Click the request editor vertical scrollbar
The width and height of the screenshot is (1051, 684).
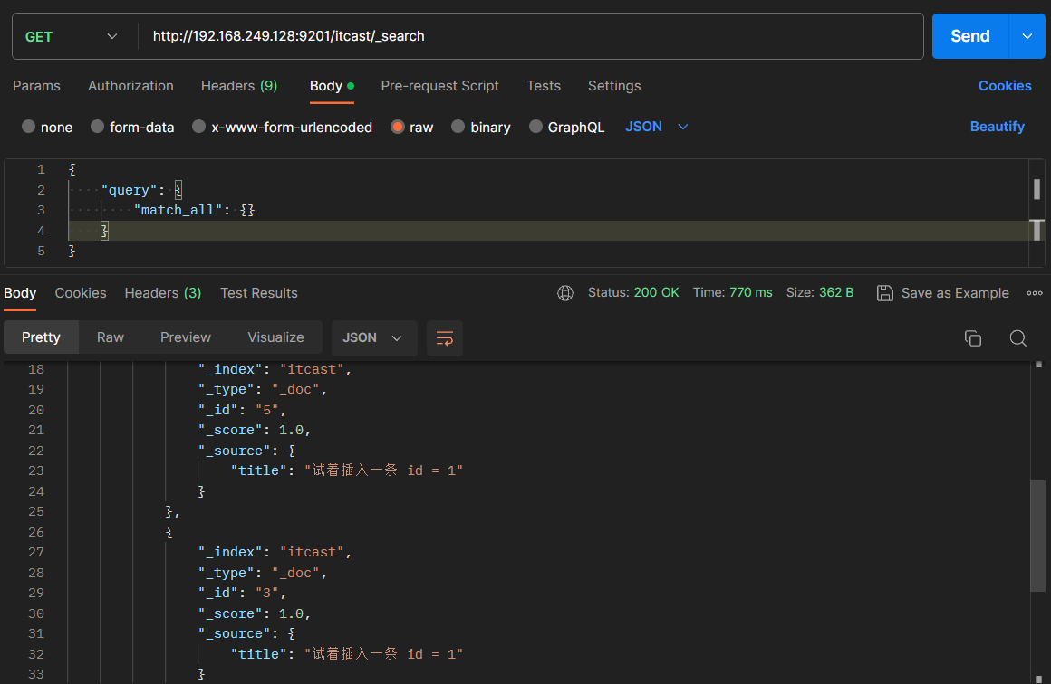tap(1037, 211)
